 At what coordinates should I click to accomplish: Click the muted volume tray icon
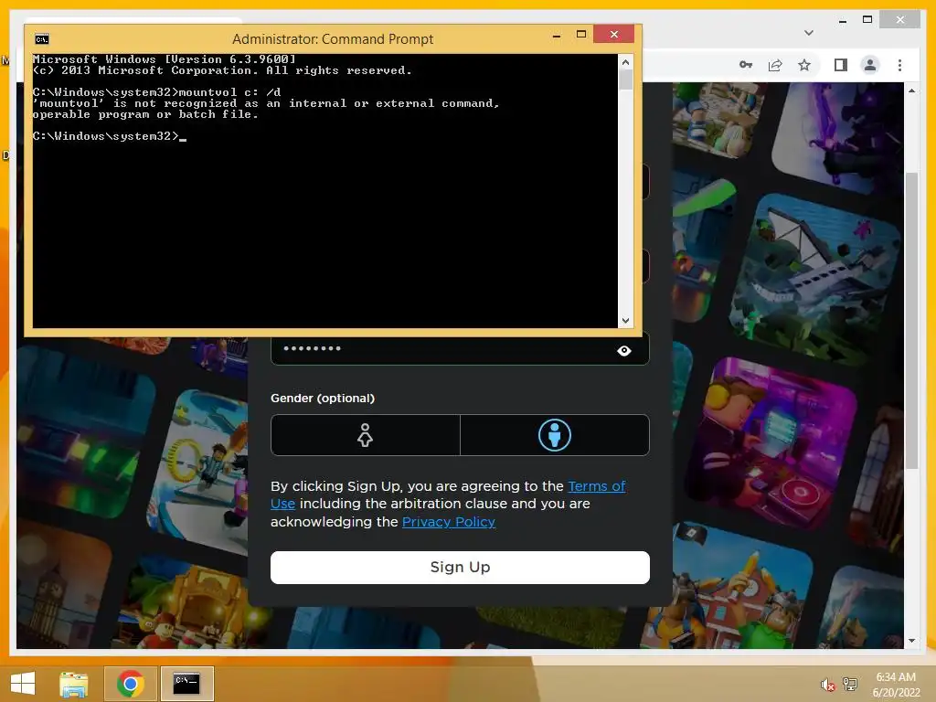[x=827, y=685]
